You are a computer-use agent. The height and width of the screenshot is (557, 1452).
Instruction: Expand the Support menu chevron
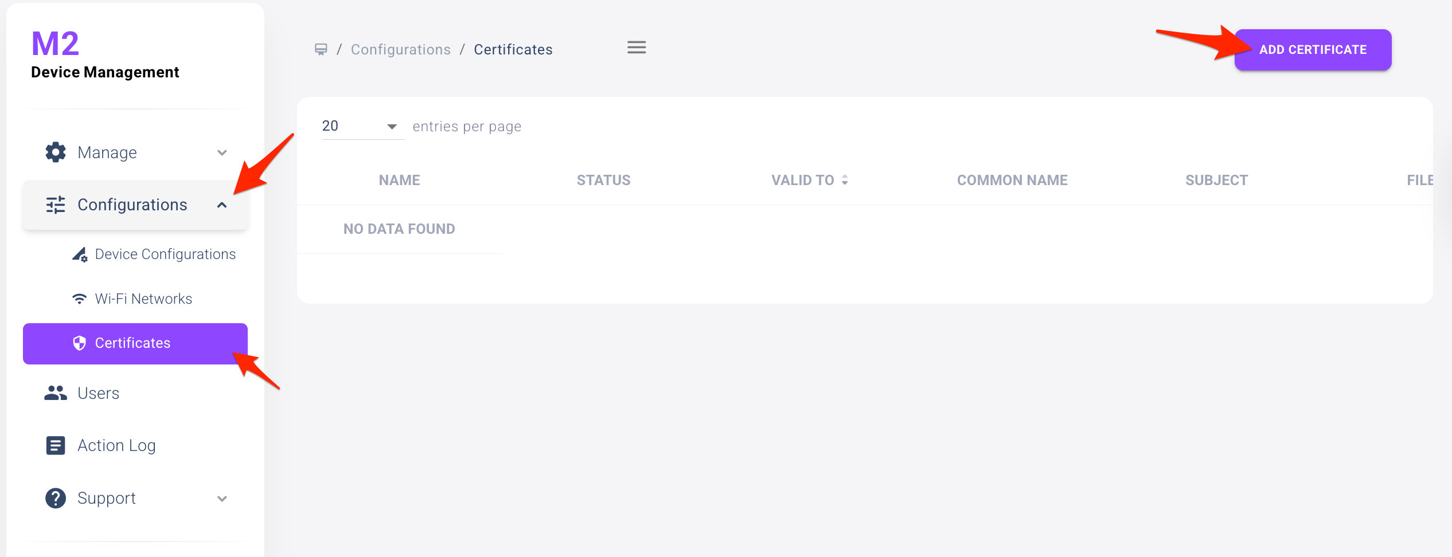pyautogui.click(x=222, y=499)
